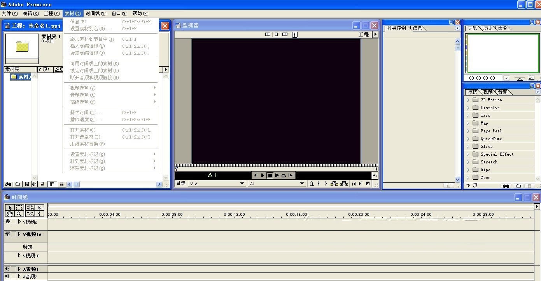Select the Cross Fade tool in timeline
541x281 pixels.
pos(30,213)
